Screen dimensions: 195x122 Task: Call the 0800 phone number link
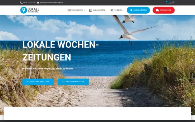[29, 3]
